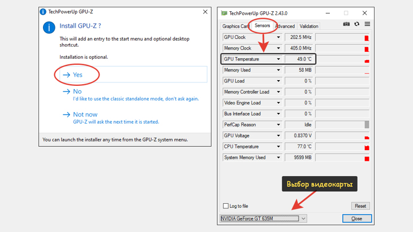Click the System Memory Used history graph
Viewport: 413px width, 232px height.
coord(342,157)
